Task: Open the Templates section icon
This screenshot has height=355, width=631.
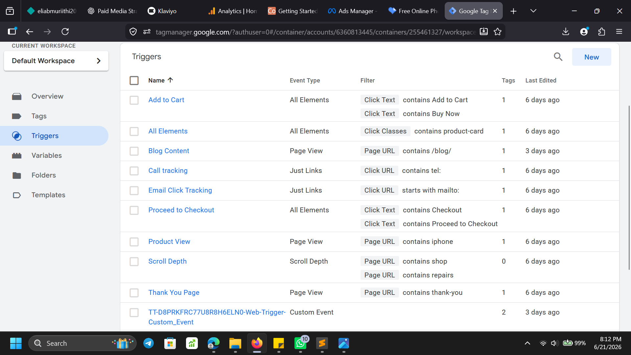Action: 17,195
